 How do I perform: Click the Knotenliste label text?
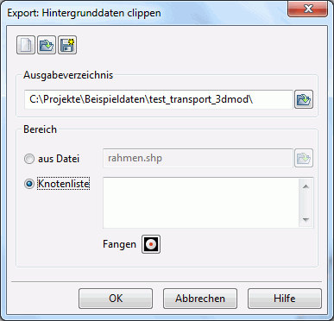pos(64,184)
